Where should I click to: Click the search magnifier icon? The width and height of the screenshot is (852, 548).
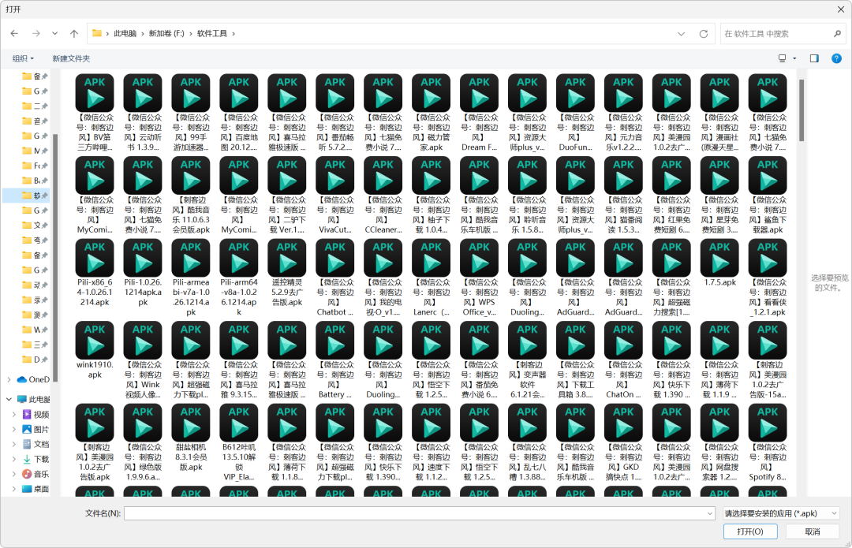tap(837, 34)
